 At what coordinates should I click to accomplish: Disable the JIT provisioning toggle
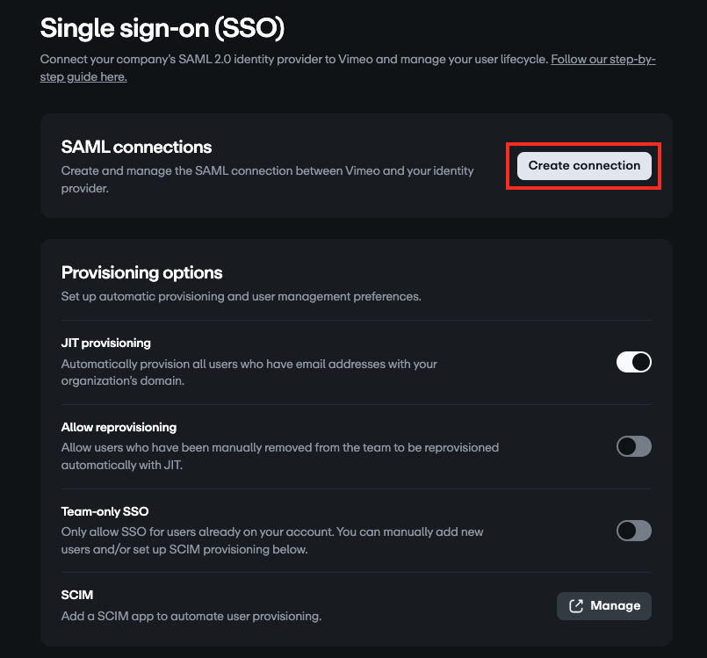tap(633, 362)
